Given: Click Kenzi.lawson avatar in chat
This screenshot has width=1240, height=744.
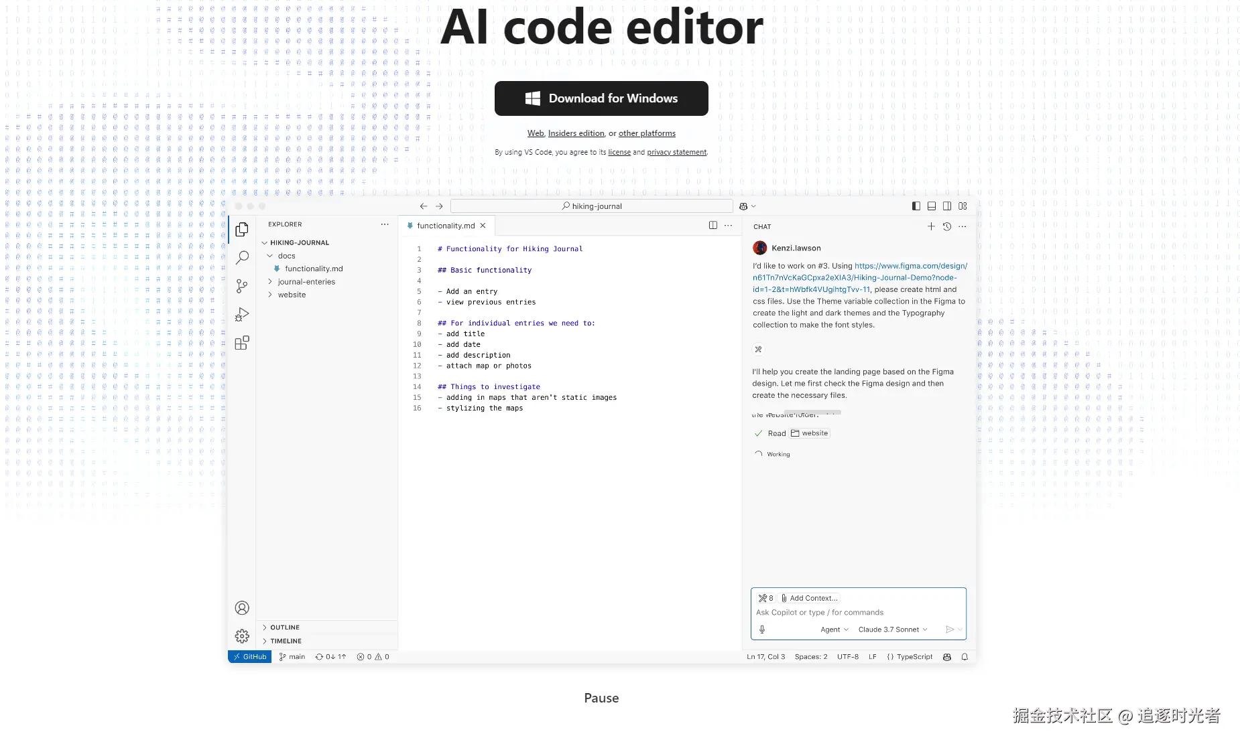Looking at the screenshot, I should click(760, 248).
